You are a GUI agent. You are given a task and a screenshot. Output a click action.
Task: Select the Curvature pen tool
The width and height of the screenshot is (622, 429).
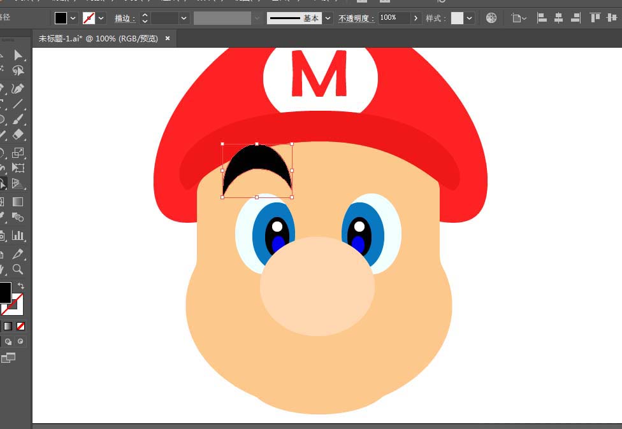18,88
